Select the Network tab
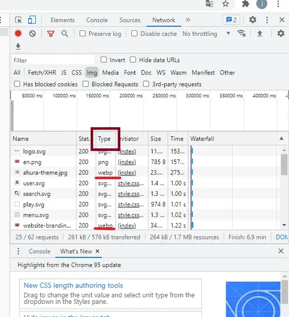This screenshot has width=289, height=317. 163,20
